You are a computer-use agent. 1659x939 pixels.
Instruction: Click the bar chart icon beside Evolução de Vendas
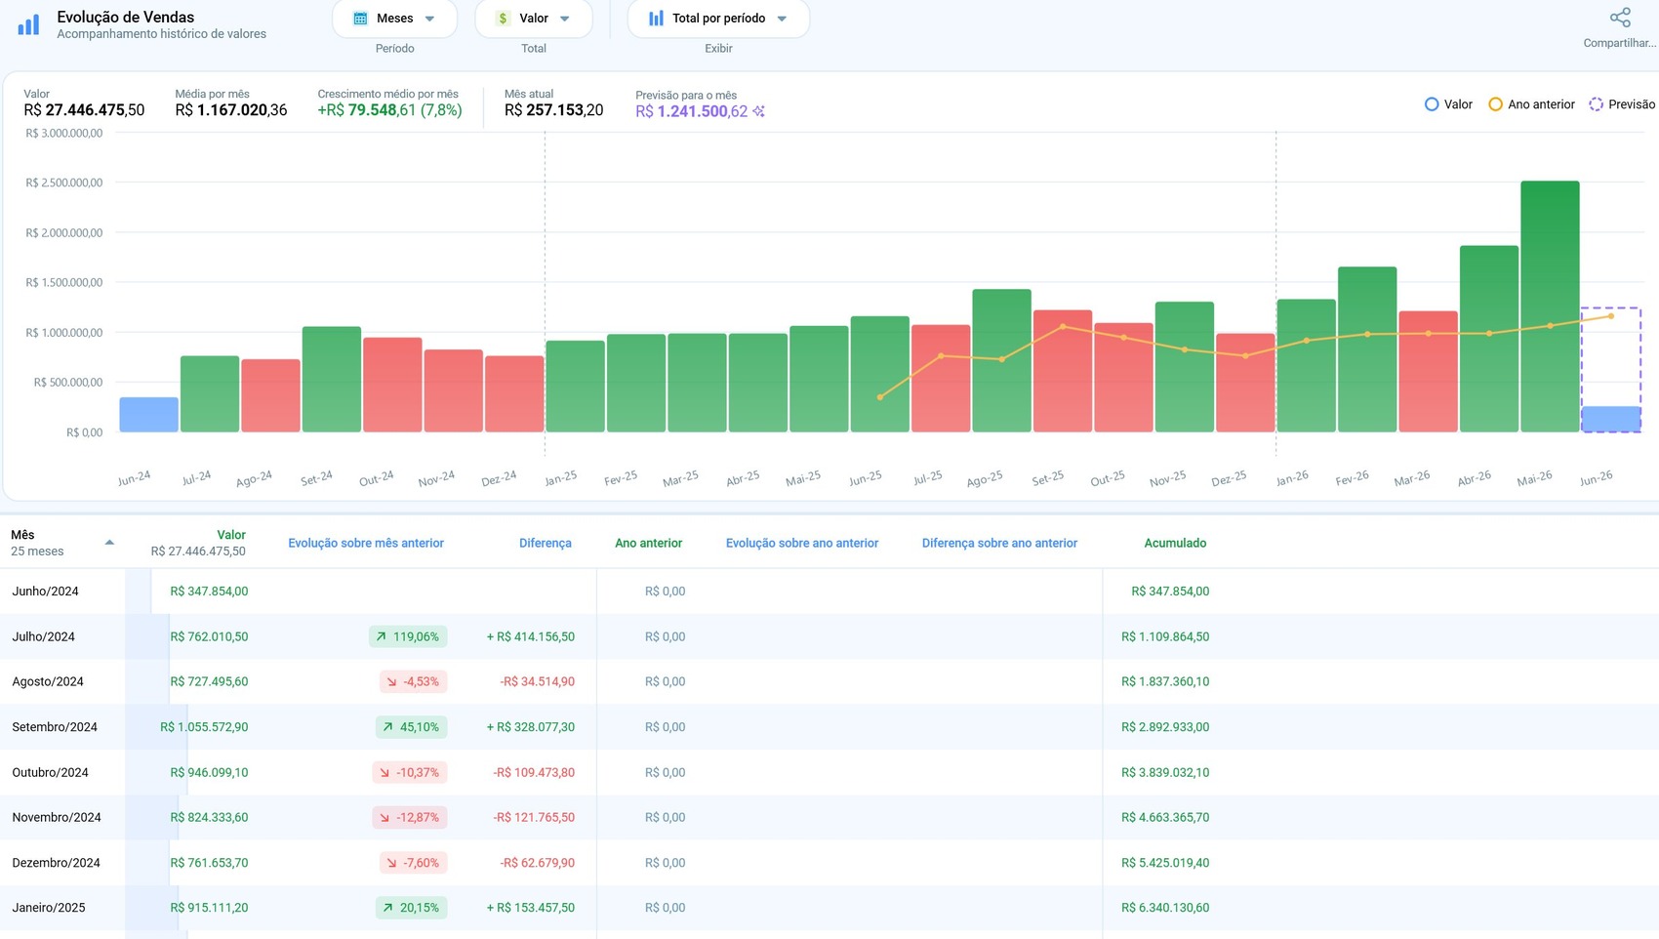[28, 24]
